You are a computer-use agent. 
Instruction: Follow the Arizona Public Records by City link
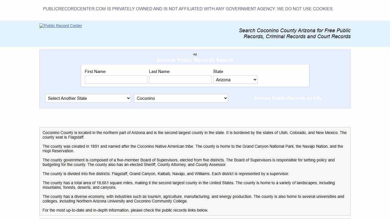[x=288, y=98]
